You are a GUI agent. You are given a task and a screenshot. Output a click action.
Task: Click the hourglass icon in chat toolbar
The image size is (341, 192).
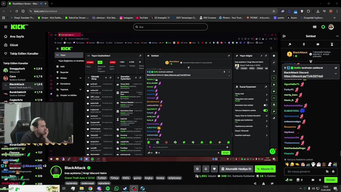(x=332, y=44)
